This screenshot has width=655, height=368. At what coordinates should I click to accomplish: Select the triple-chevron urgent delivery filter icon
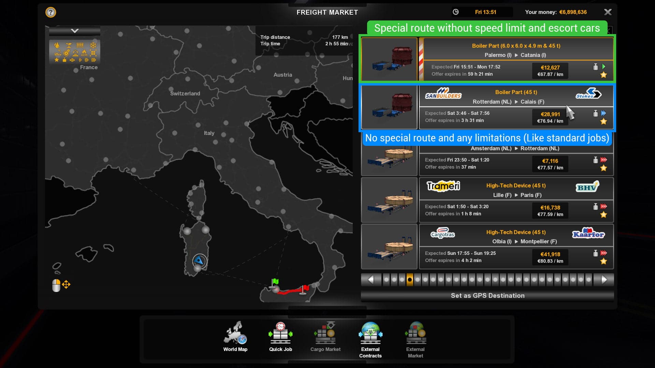(93, 61)
